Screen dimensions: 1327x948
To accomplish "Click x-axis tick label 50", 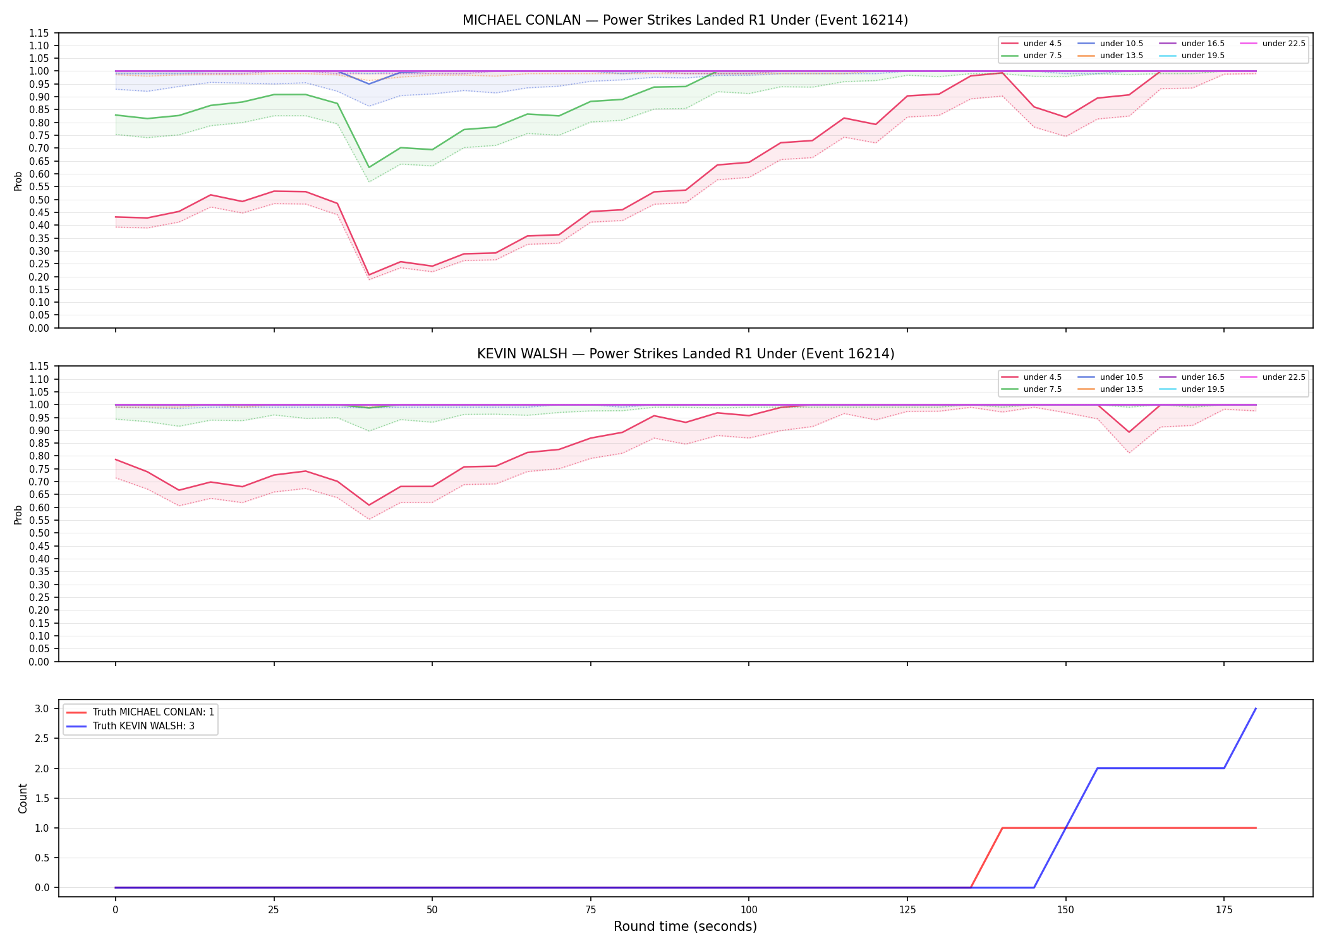I will point(432,910).
